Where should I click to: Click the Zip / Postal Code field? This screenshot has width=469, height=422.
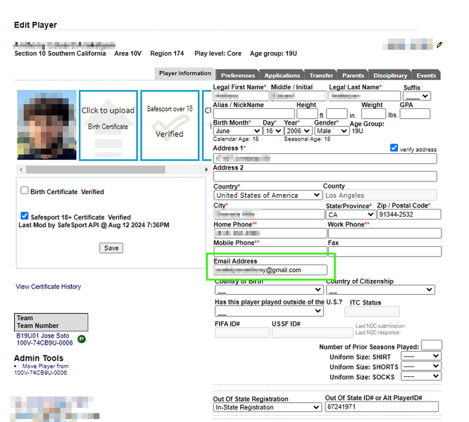(x=409, y=215)
